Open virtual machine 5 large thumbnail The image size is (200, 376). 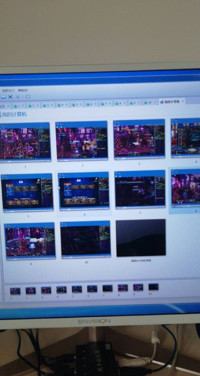tap(27, 193)
